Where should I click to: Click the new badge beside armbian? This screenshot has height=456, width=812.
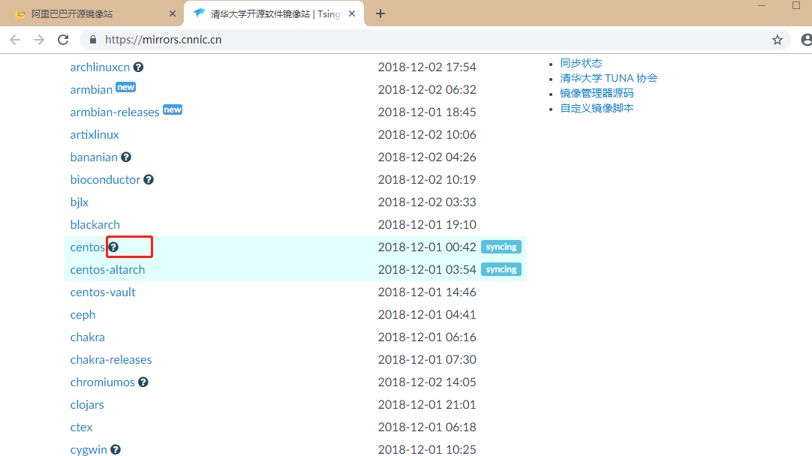126,87
